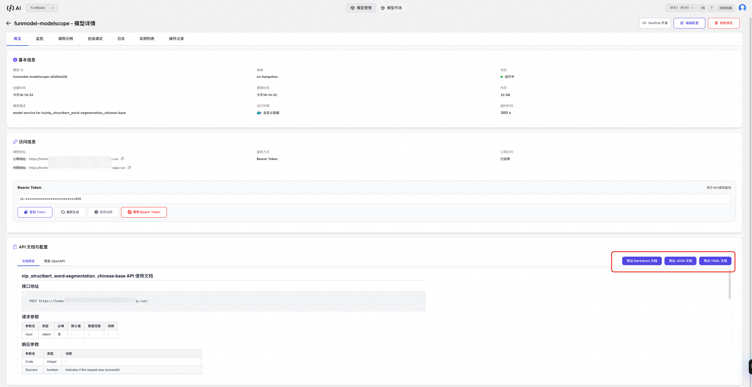Switch to the 监控 tab
This screenshot has width=752, height=387.
click(40, 39)
